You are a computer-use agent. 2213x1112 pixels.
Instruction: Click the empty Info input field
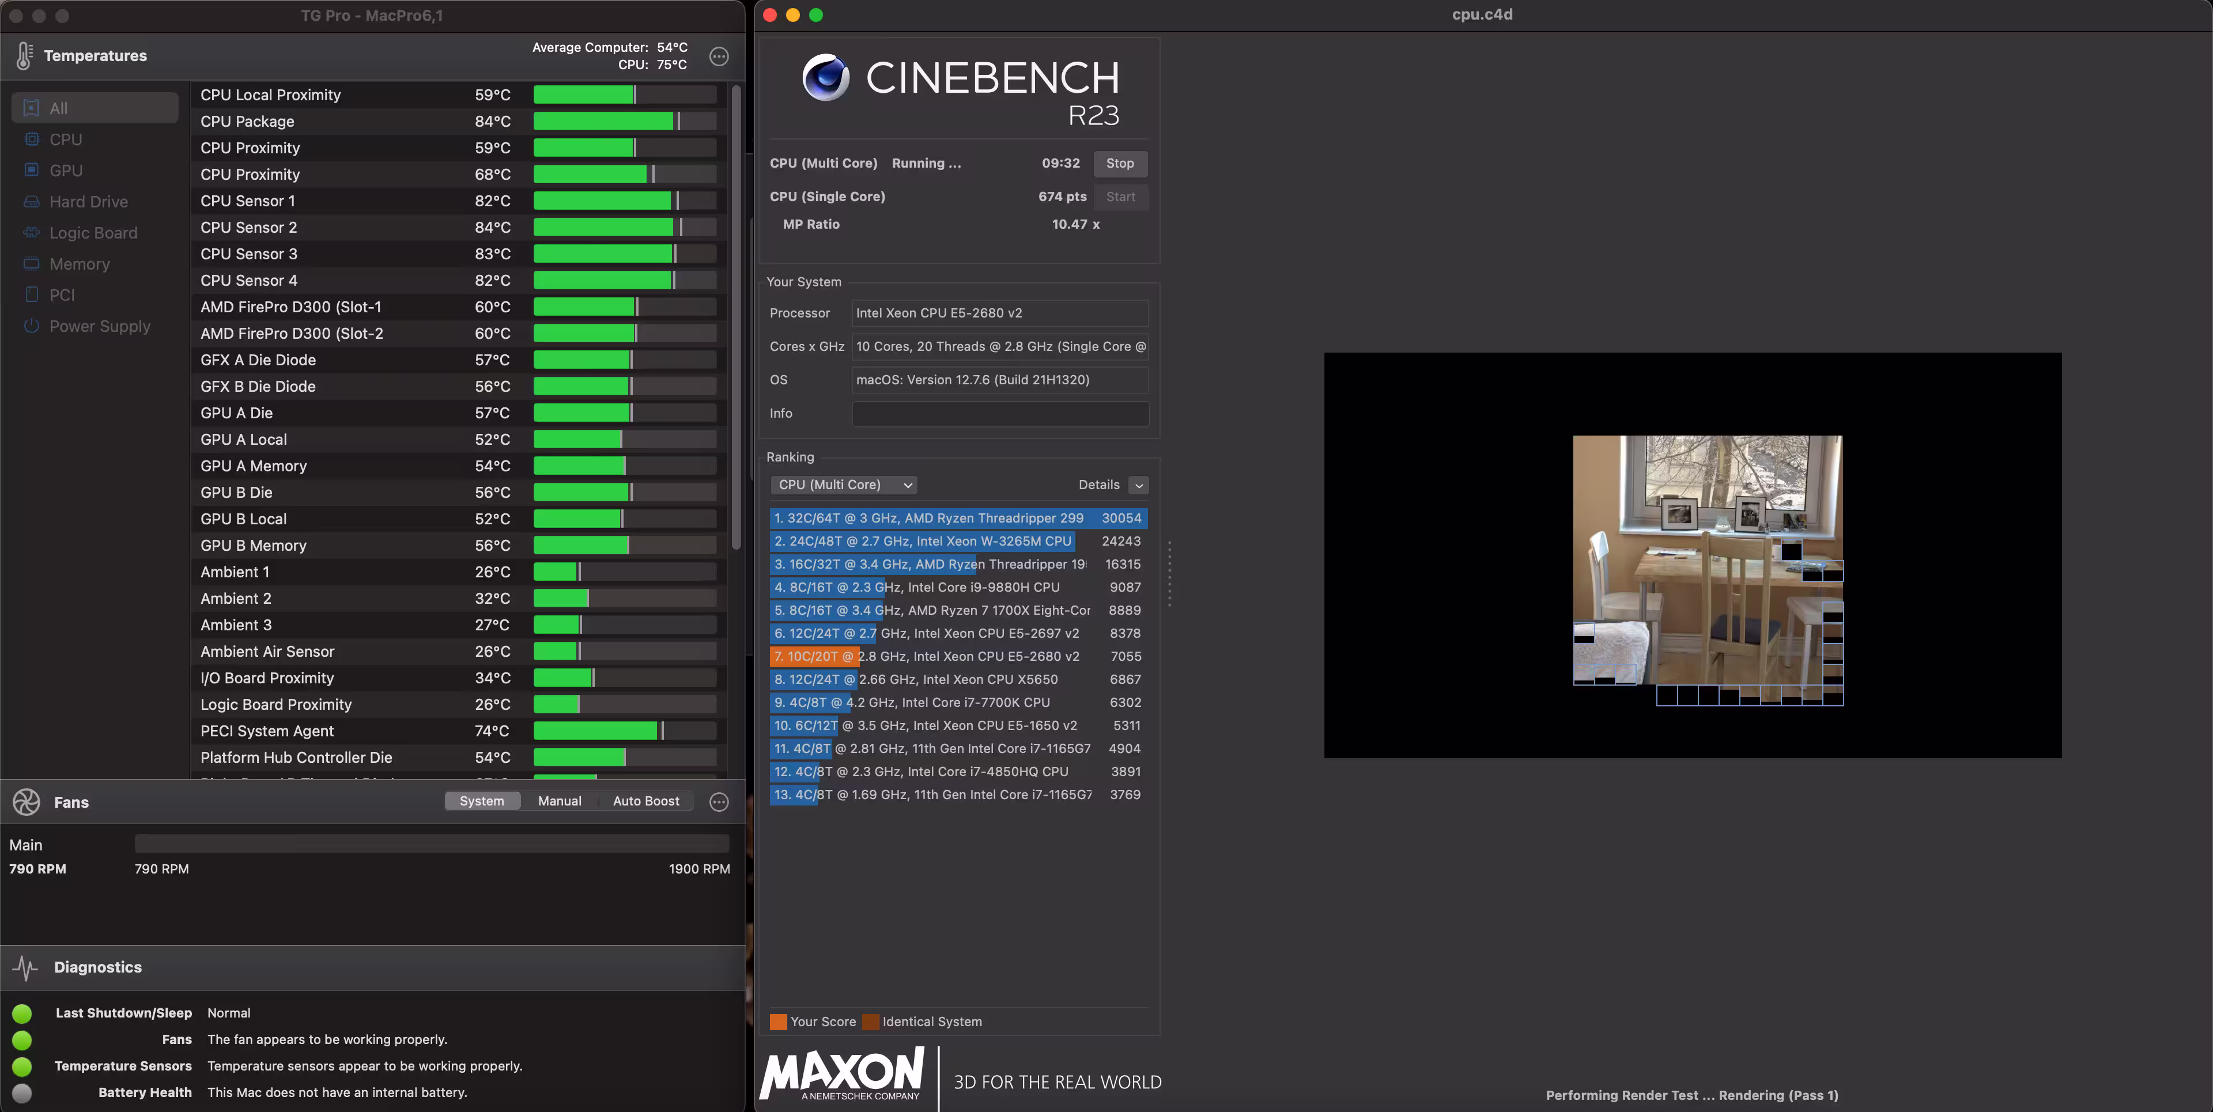[x=1000, y=414]
